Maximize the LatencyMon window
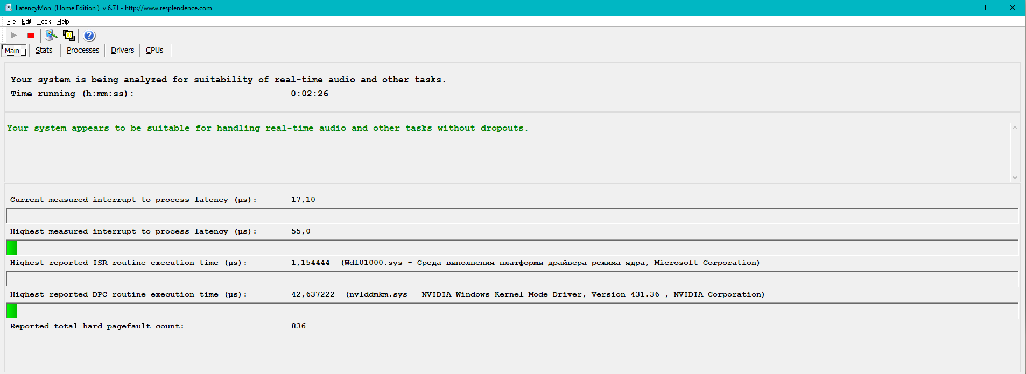 tap(988, 8)
